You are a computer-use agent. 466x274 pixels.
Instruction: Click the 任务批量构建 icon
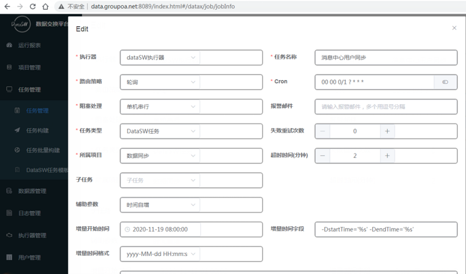tap(17, 150)
